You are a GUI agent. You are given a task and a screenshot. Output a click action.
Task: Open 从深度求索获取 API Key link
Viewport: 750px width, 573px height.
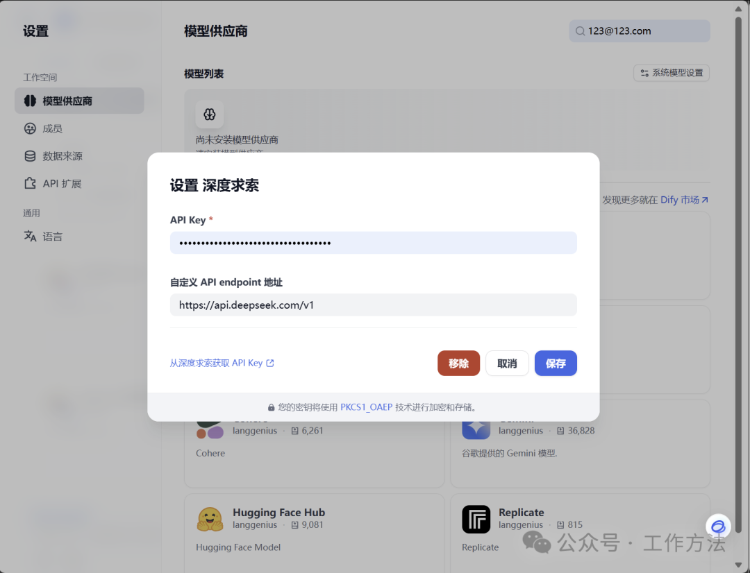pyautogui.click(x=222, y=364)
